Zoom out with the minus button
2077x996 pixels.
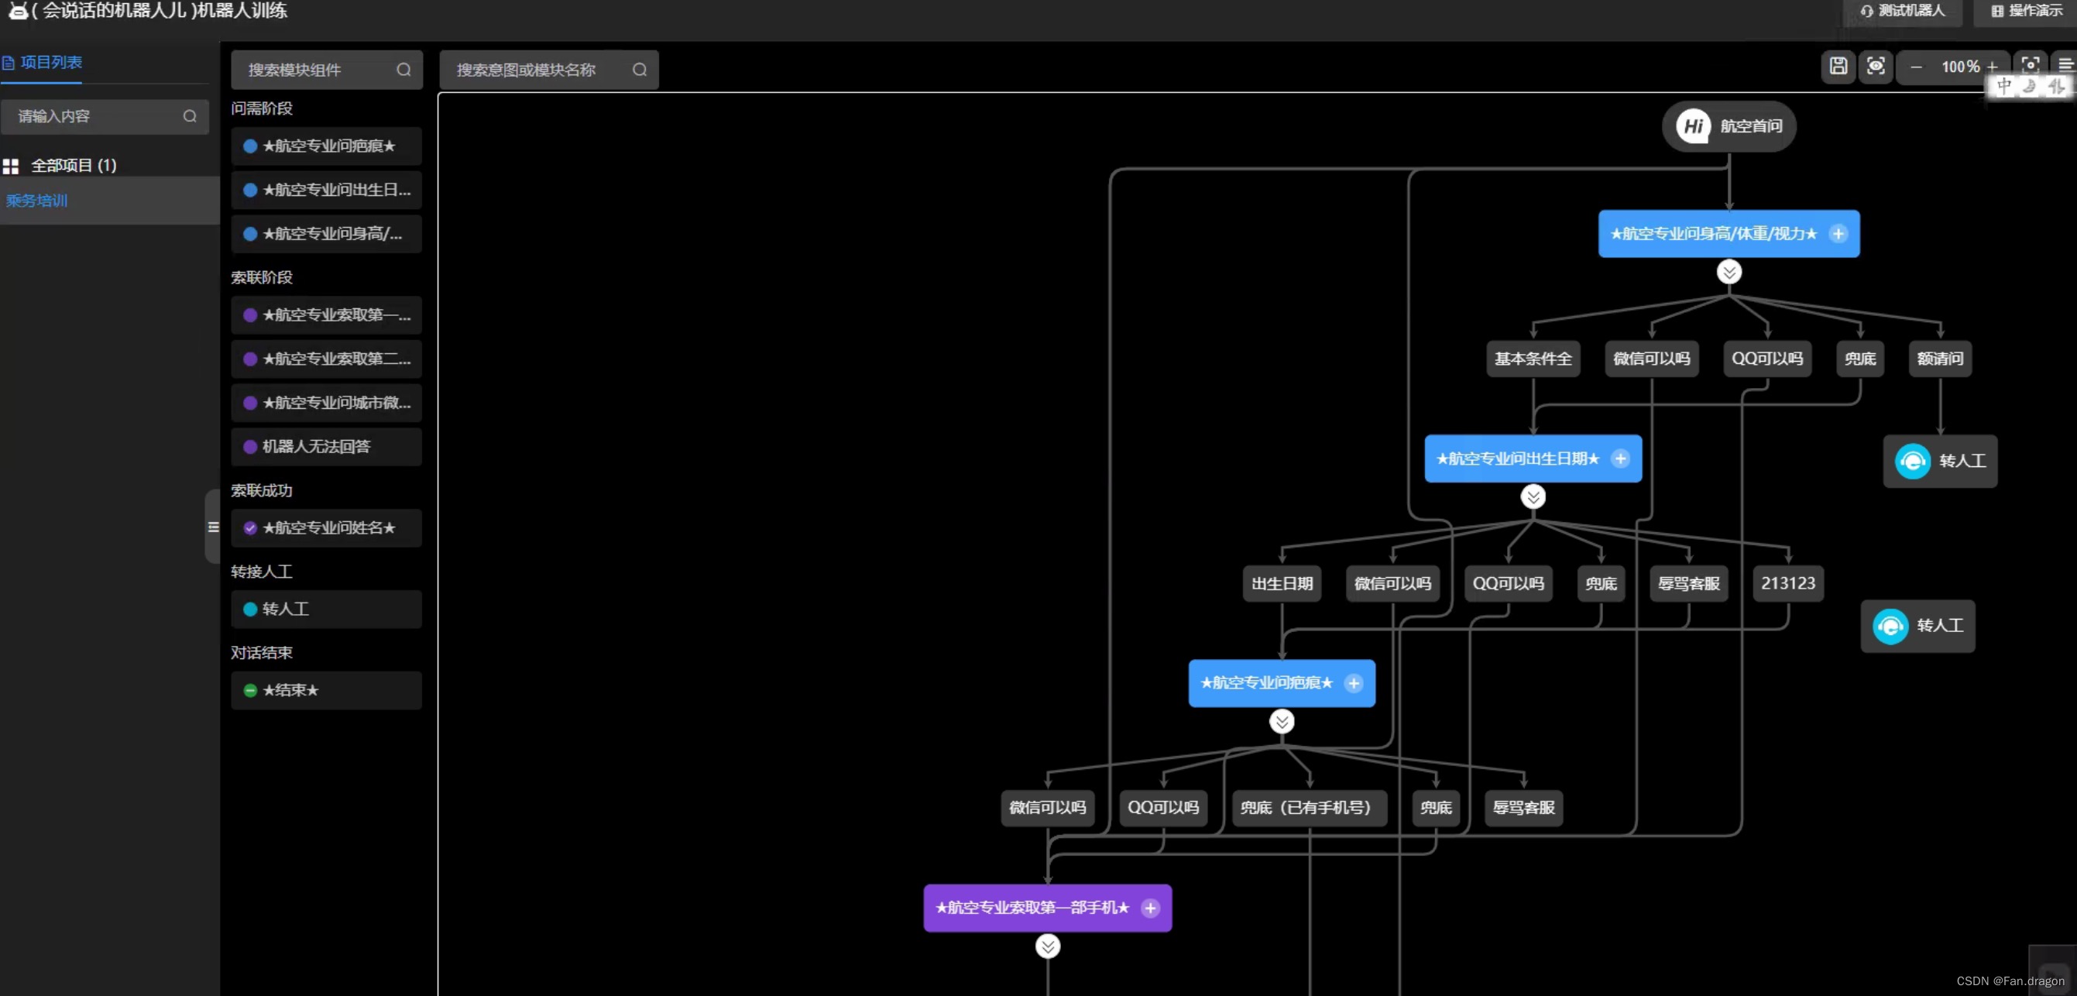tap(1916, 67)
